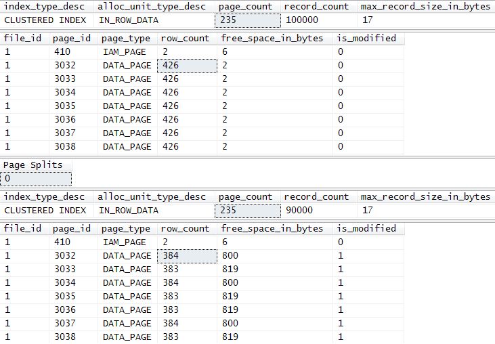Click free space 819 in page 3036 row
495x344 pixels.
tap(275, 310)
